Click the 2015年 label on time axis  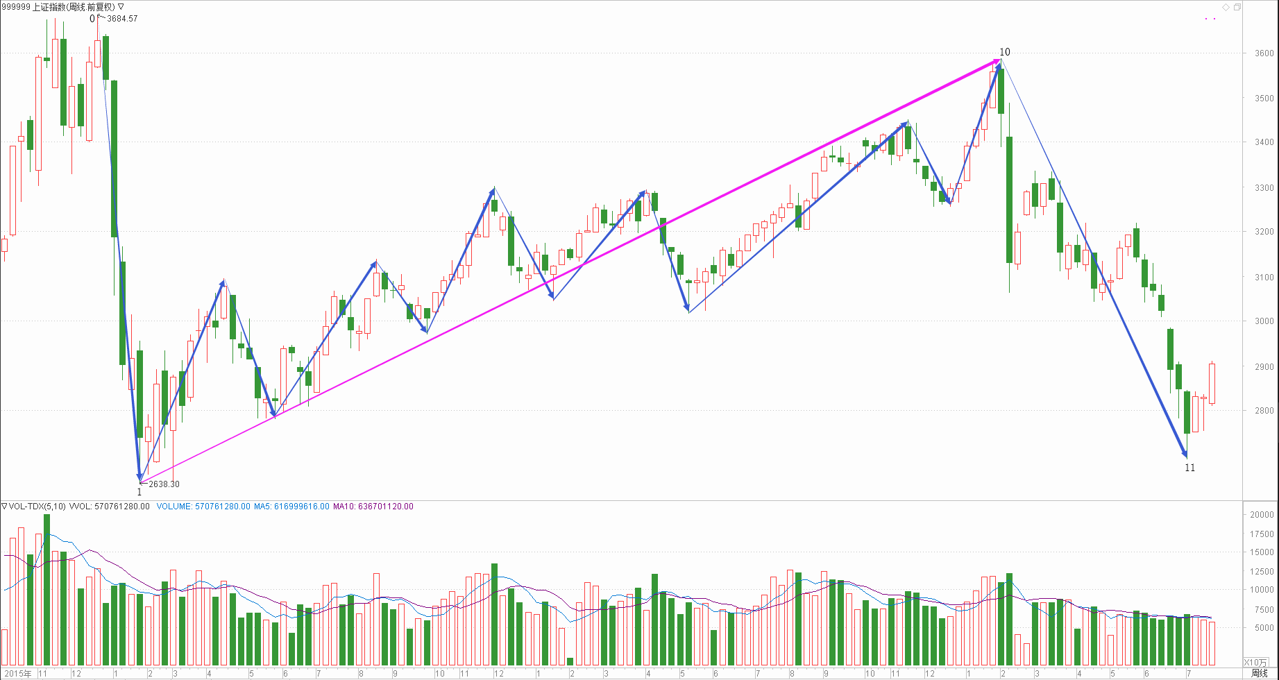pyautogui.click(x=18, y=674)
